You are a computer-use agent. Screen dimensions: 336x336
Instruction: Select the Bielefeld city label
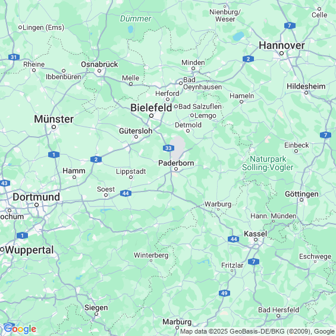[151, 108]
